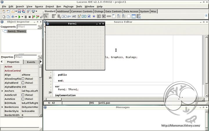Pick the TRadioGroup component from palette
The image size is (209, 131).
[x=119, y=16]
